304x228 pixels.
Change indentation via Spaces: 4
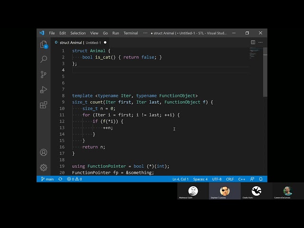(200, 179)
